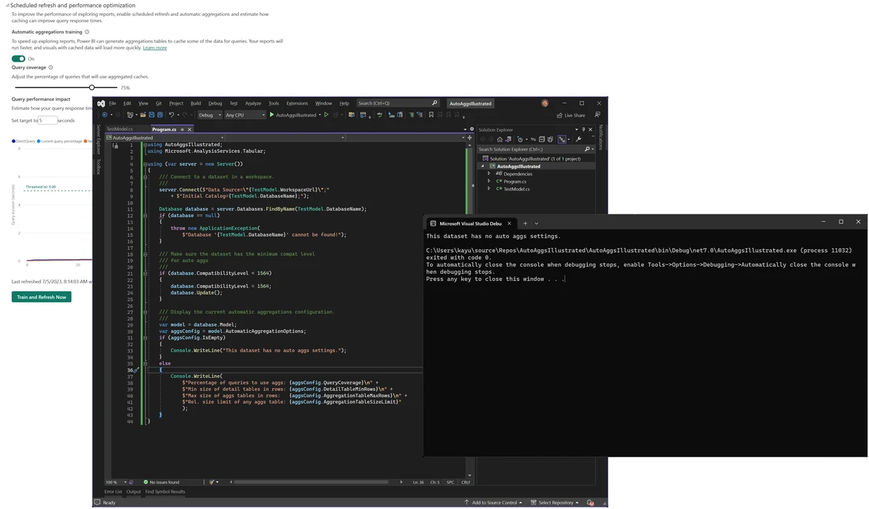Screen dimensions: 869x509
Task: Open the Learn more link
Action: point(155,48)
